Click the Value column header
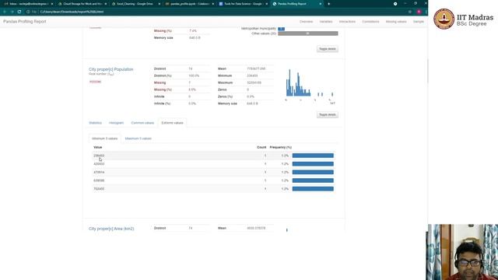This screenshot has height=280, width=498. (x=98, y=147)
